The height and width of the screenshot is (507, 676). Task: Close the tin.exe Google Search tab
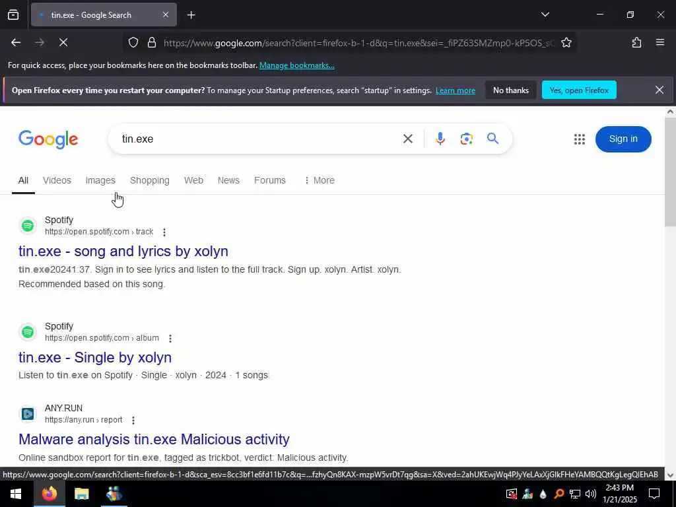pos(166,15)
